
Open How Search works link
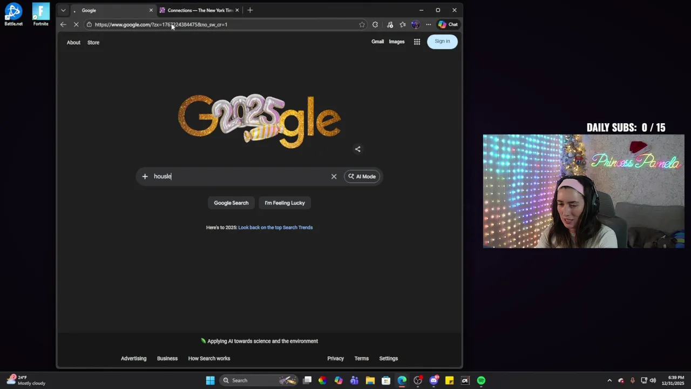point(209,358)
